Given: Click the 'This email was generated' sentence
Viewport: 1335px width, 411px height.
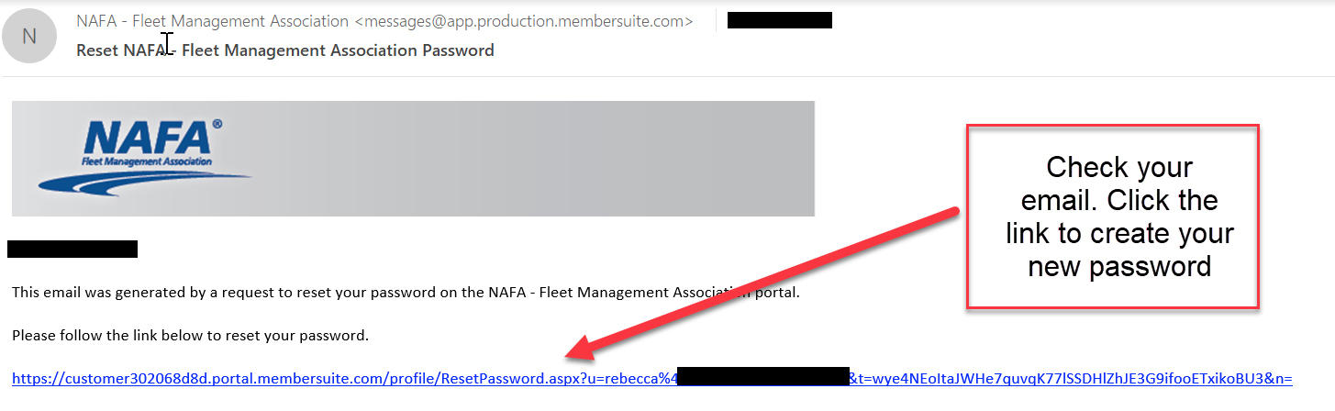Looking at the screenshot, I should pos(367,294).
